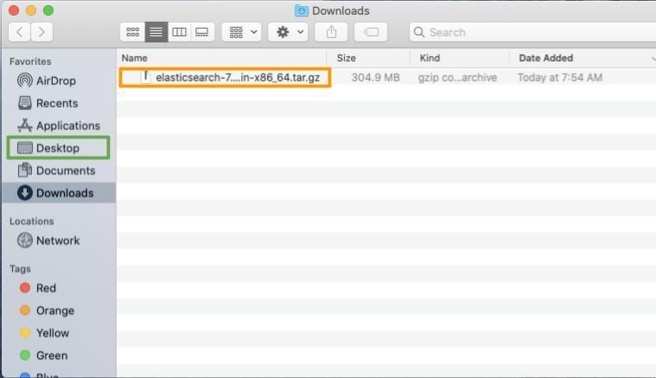Open Recents in the sidebar

pyautogui.click(x=59, y=103)
